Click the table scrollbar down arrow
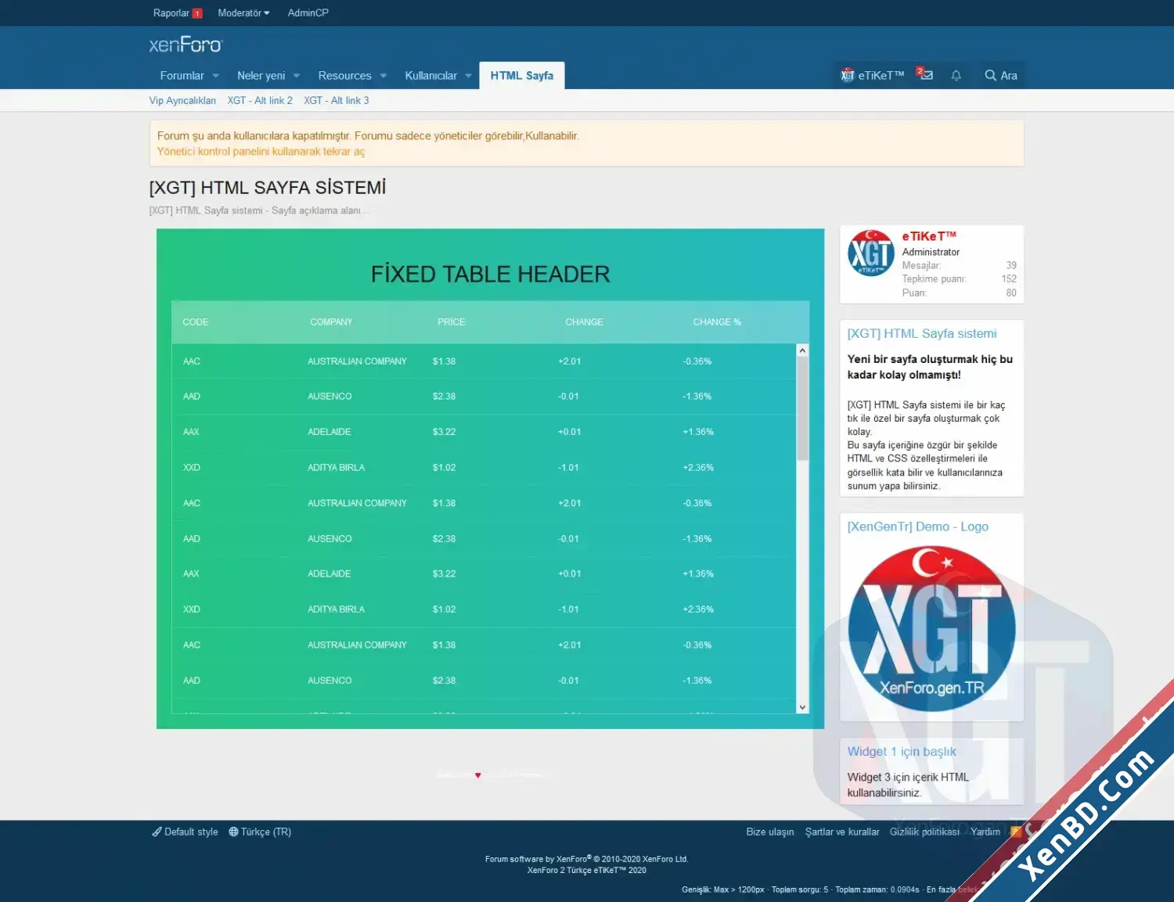The height and width of the screenshot is (902, 1174). 802,707
